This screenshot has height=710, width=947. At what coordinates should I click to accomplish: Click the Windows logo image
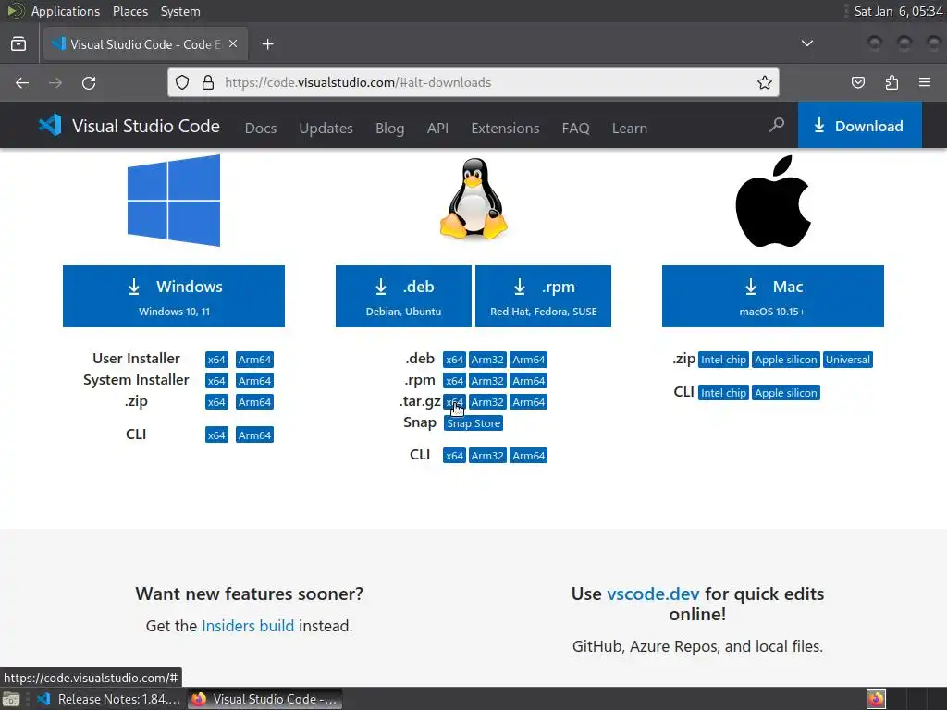click(174, 201)
